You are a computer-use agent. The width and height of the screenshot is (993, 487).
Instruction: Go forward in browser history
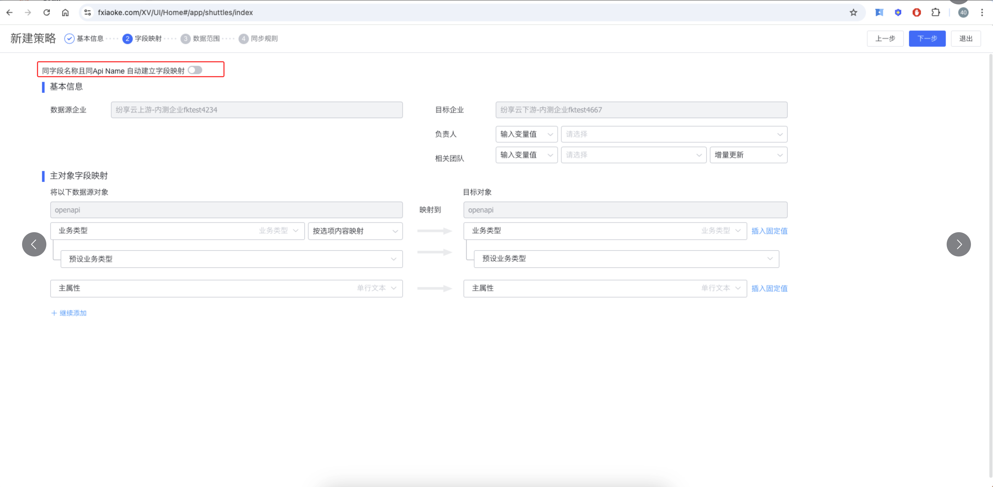click(x=28, y=13)
